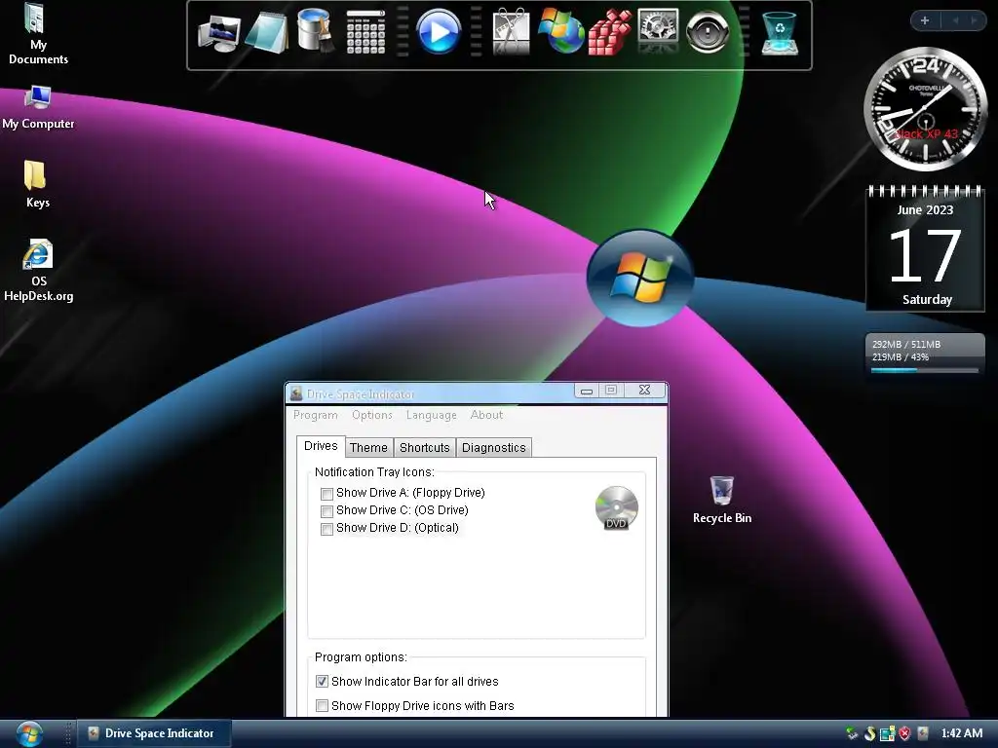The width and height of the screenshot is (998, 748).
Task: Check Show Floppy Drive icons with Bars
Action: click(x=322, y=705)
